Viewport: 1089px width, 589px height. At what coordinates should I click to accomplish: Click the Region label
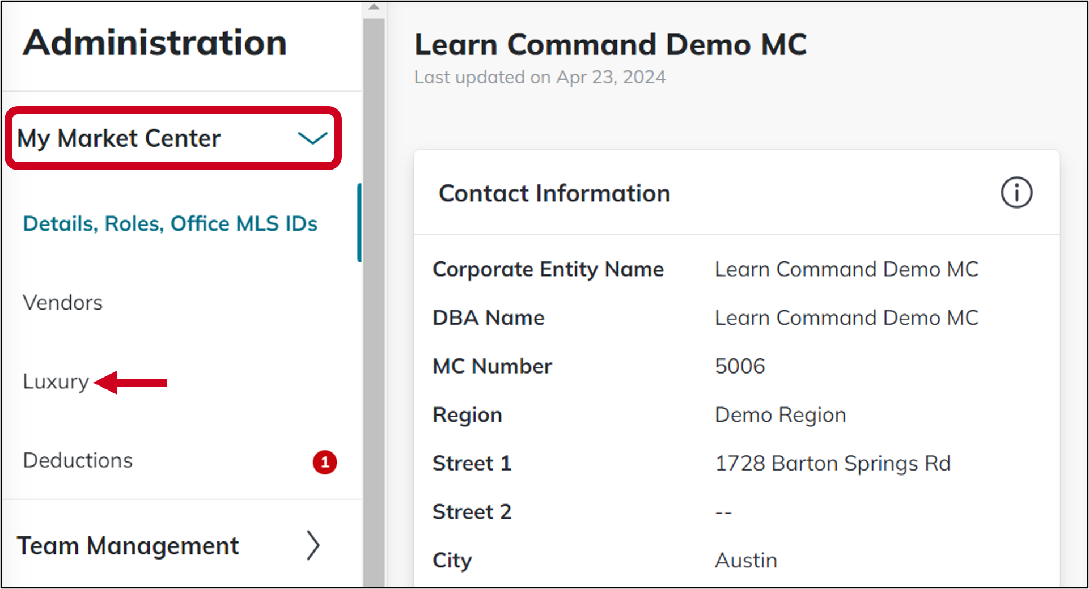tap(467, 415)
